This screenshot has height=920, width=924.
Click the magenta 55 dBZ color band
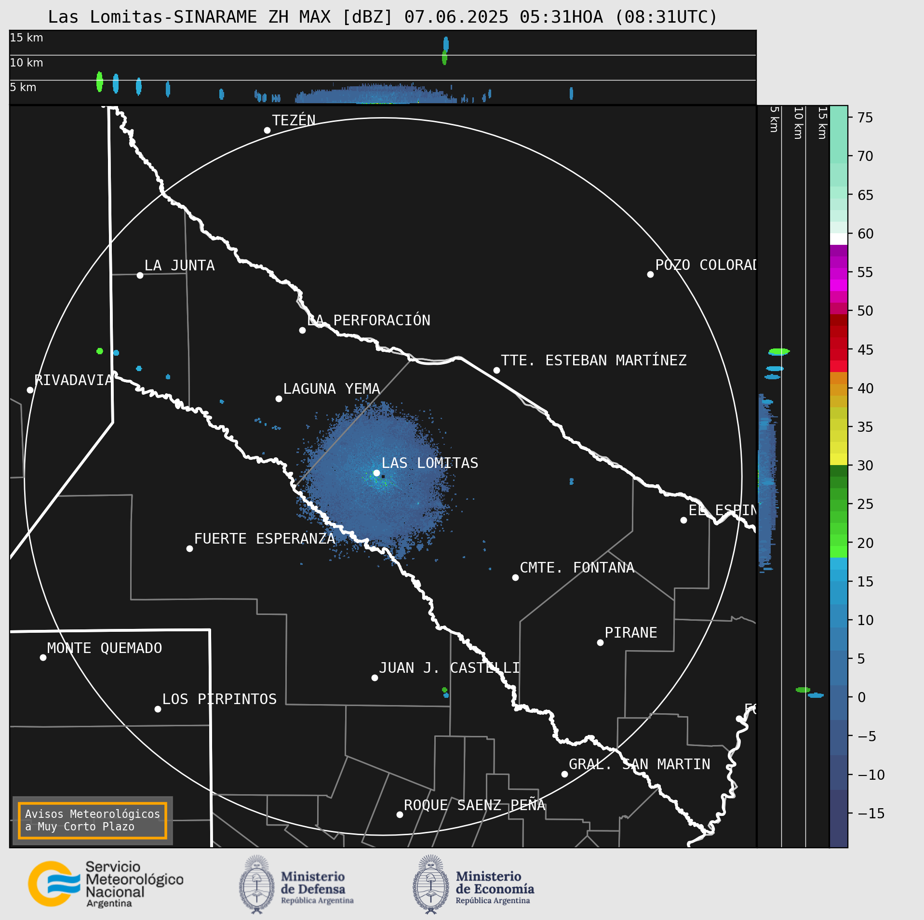[839, 274]
